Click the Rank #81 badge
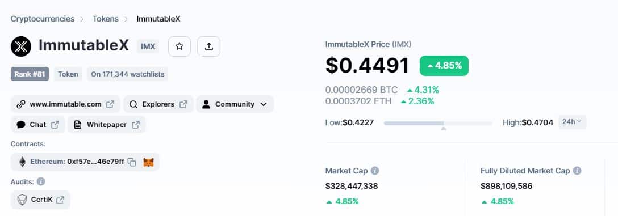618x216 pixels. click(30, 74)
